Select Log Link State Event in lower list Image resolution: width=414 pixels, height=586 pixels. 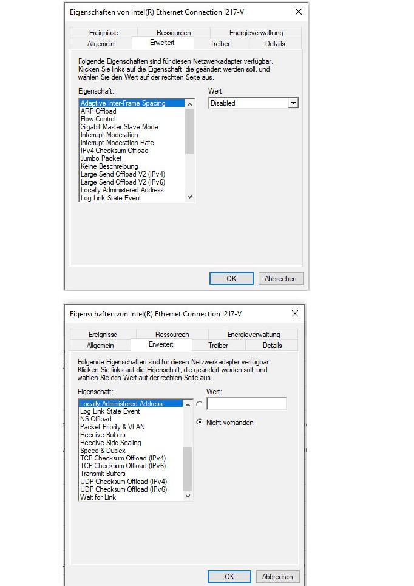pyautogui.click(x=131, y=411)
